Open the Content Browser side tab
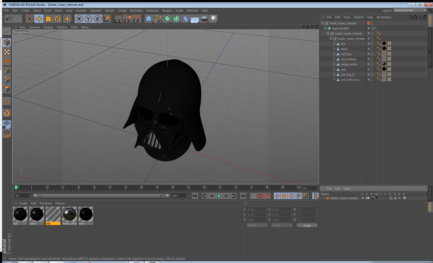 (x=430, y=39)
